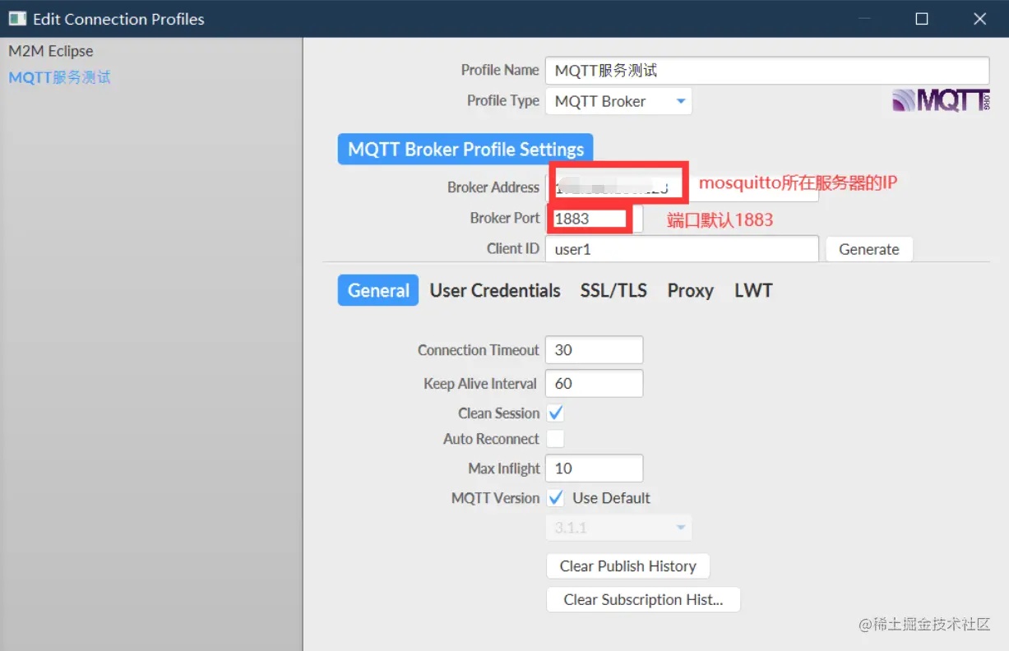
Task: Select the MQTT服务测试 connection profile
Action: 59,77
